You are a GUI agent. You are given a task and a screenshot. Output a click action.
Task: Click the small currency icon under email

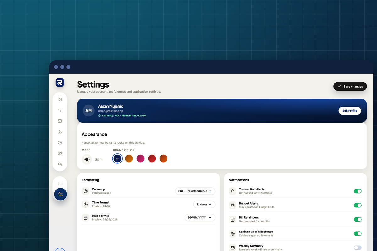pyautogui.click(x=100, y=115)
